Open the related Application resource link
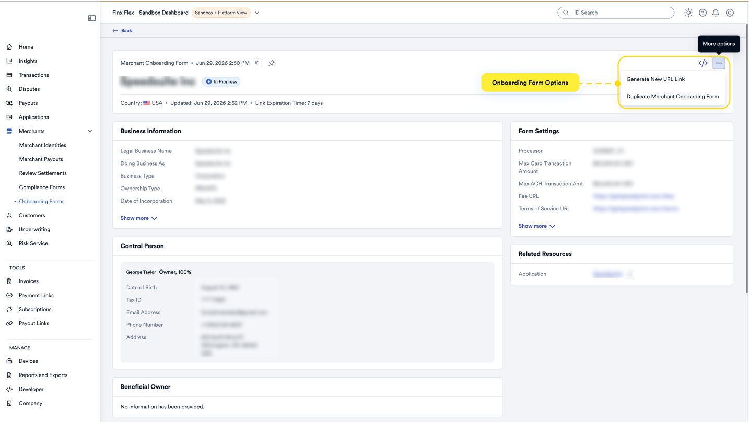749x423 pixels. (608, 274)
